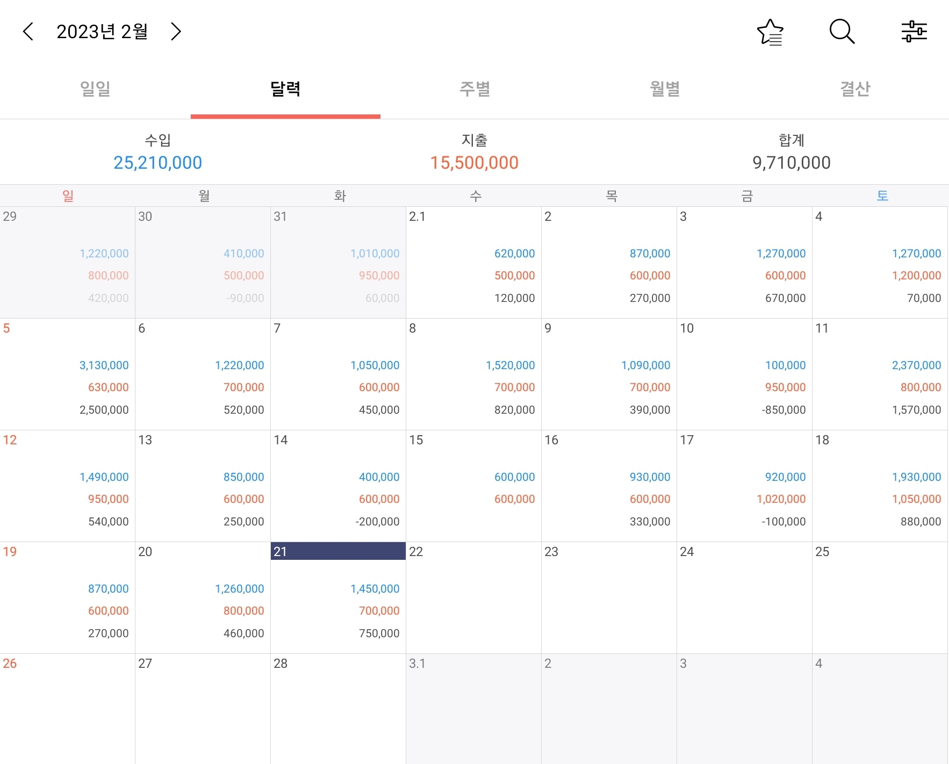This screenshot has width=949, height=764.
Task: Click income 1,520,000 on the 8th
Action: 511,365
